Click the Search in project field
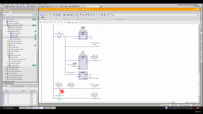 (92, 6)
